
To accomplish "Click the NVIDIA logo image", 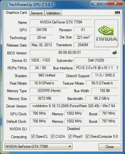I will click(106, 33).
